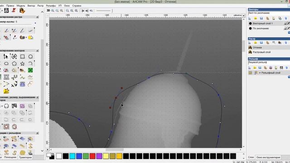Choose the arc vector tool

pyautogui.click(x=30, y=63)
